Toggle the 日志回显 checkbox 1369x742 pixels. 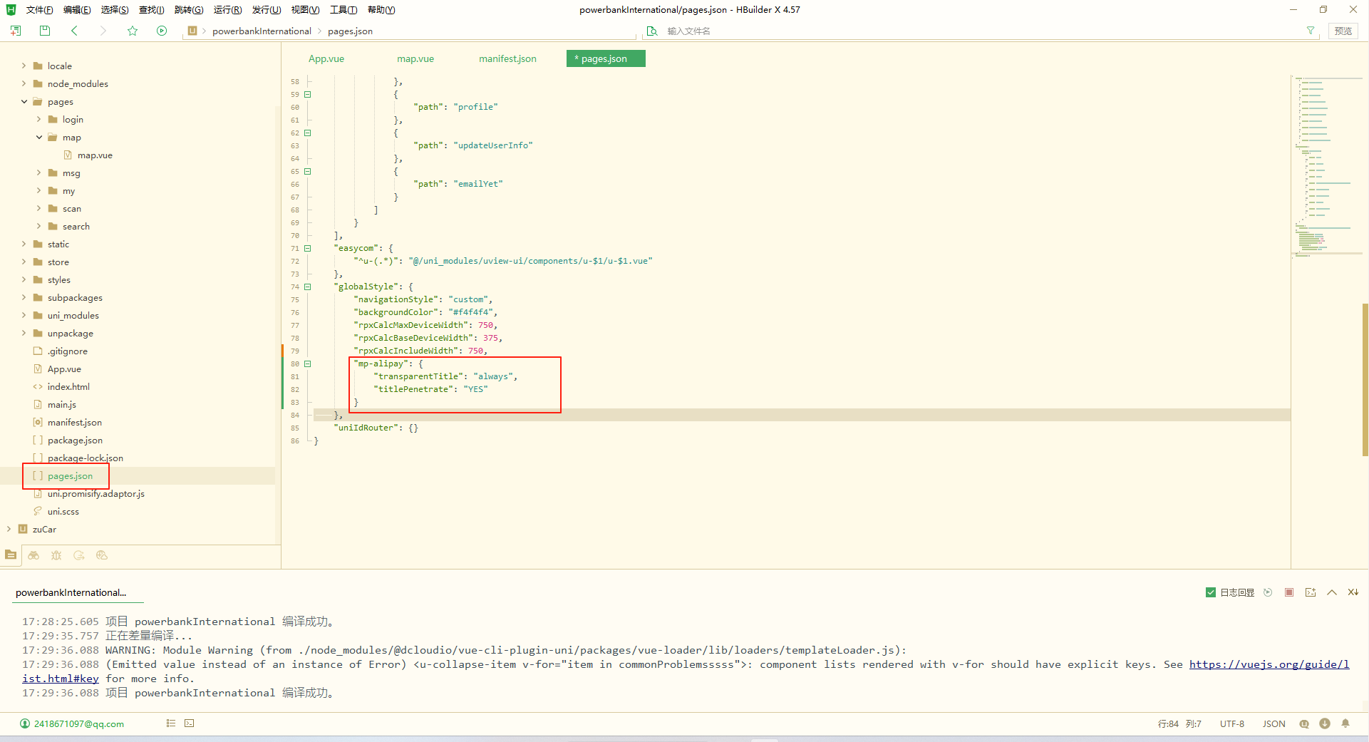coord(1210,592)
